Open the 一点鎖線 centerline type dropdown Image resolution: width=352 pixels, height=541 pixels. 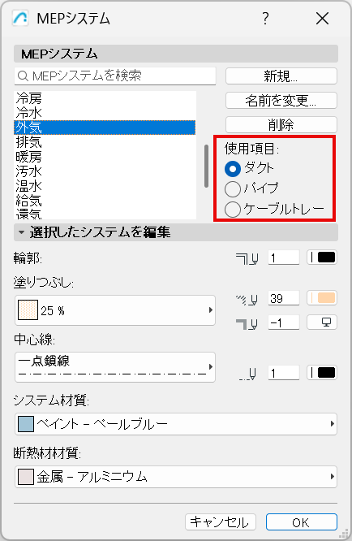(115, 367)
